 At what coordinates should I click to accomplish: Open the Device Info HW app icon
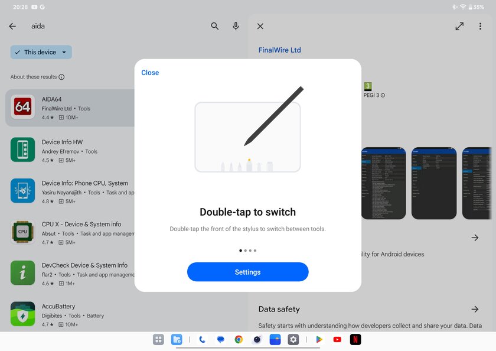coord(22,149)
